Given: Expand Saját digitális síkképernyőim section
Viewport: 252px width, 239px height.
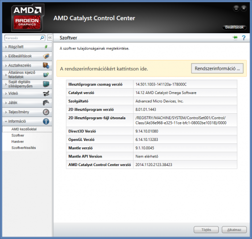Looking at the screenshot, I should tap(27, 84).
